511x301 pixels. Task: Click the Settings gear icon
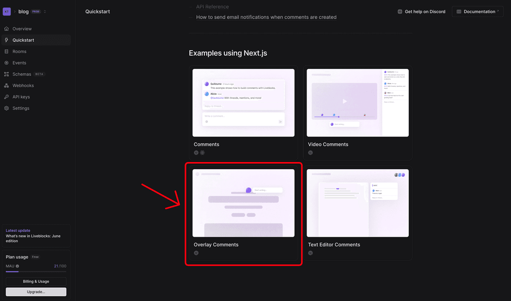7,108
